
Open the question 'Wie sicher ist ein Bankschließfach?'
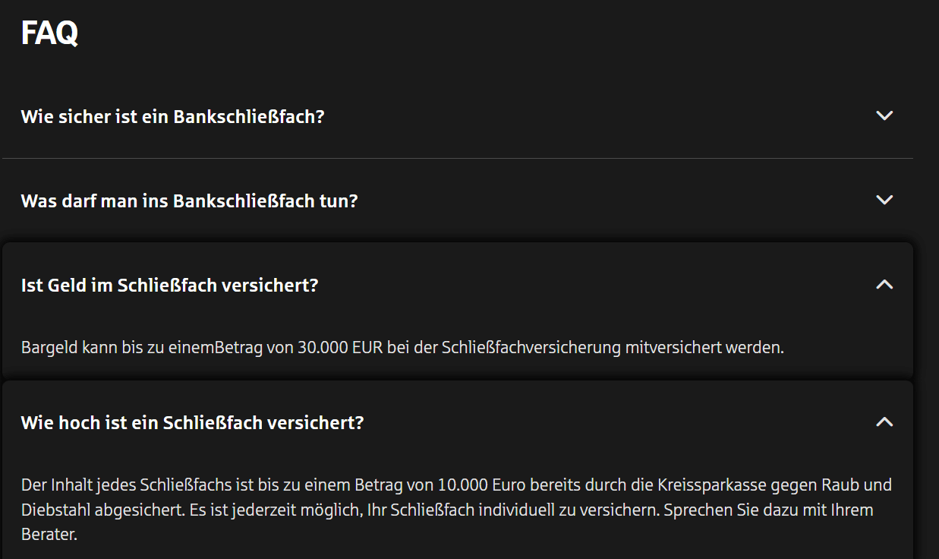172,117
